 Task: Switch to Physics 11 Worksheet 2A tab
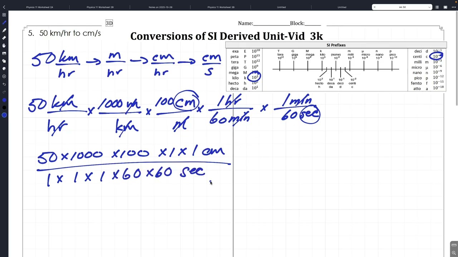click(39, 7)
